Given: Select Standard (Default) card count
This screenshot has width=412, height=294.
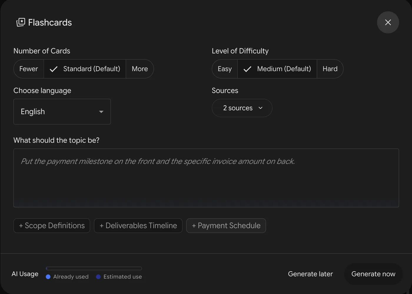Looking at the screenshot, I should click(85, 69).
